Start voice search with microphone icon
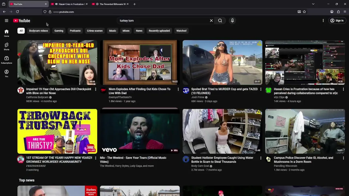349x196 pixels. coord(232,20)
